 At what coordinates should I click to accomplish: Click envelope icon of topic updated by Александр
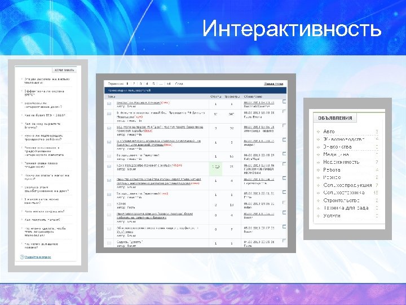[x=109, y=128]
